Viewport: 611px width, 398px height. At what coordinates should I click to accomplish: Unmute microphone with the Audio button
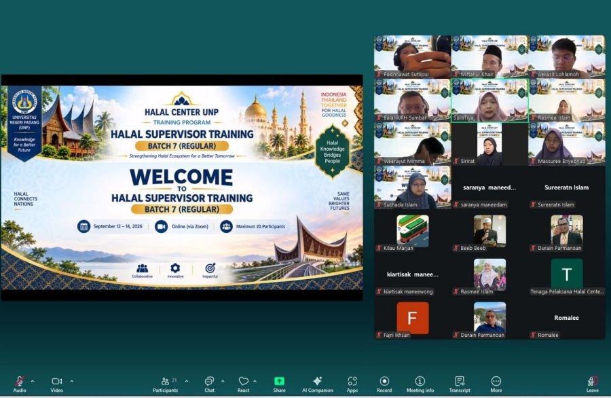click(x=20, y=384)
